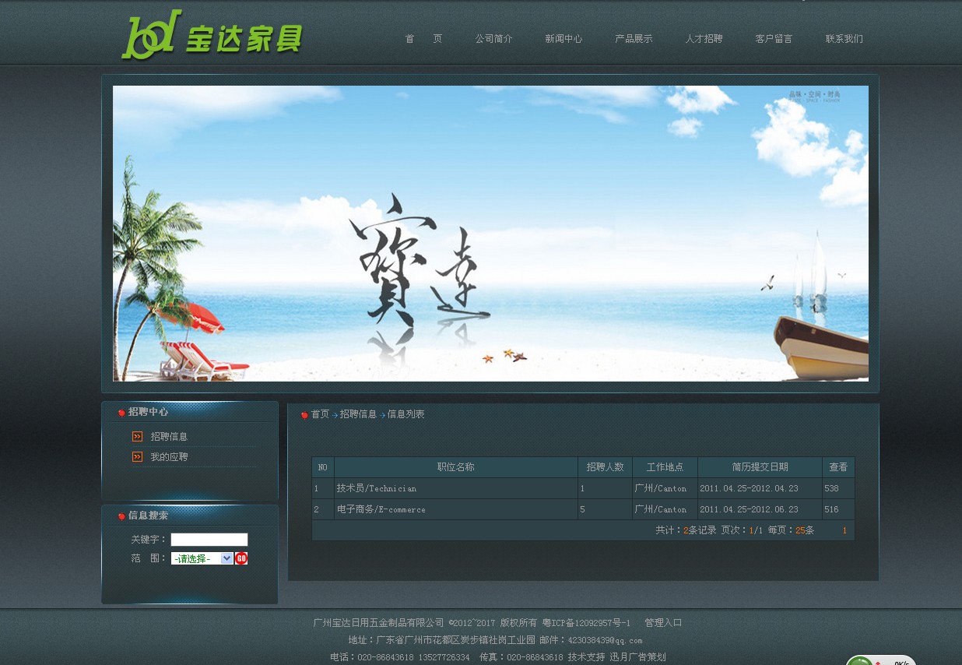The image size is (962, 665).
Task: Click the orange arrow icon beside 我的应聘
Action: click(x=137, y=457)
